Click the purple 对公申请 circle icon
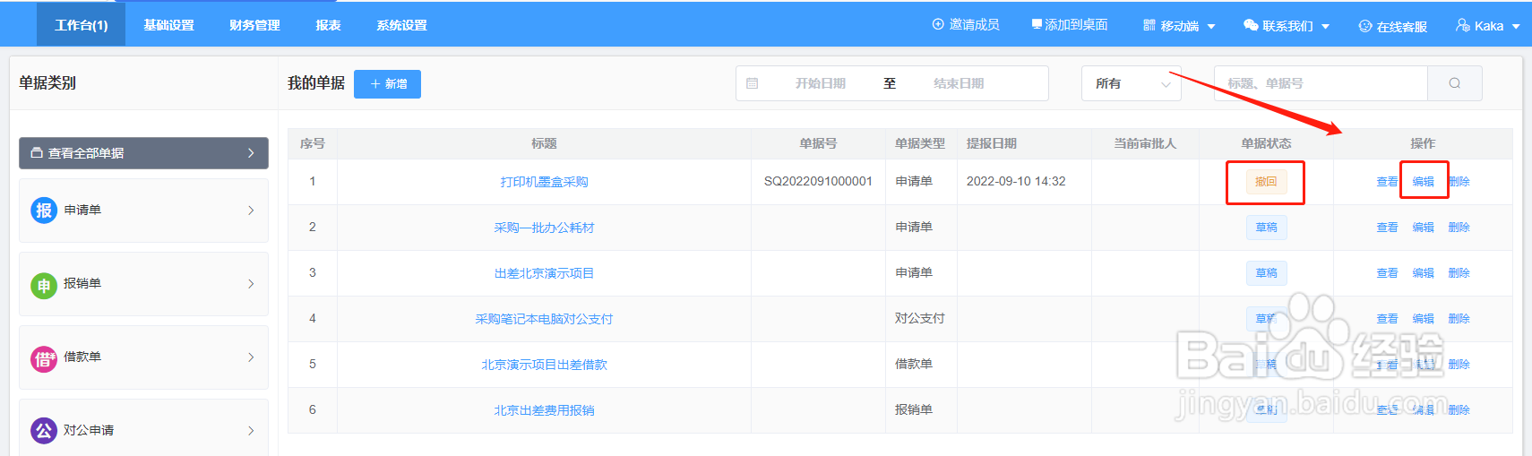The height and width of the screenshot is (456, 1532). [x=44, y=431]
